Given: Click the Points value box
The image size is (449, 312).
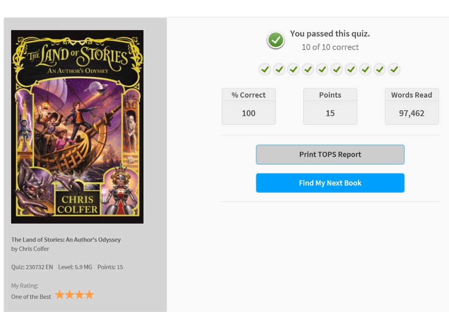Looking at the screenshot, I should 330,106.
